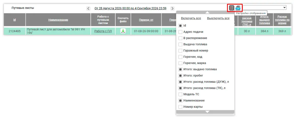Enable the Горючее, код column
Viewport: 294px width, 119px height.
180,57
